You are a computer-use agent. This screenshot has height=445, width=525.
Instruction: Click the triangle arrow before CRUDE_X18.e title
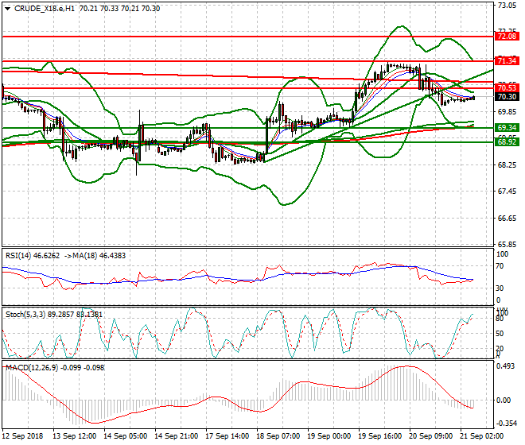pyautogui.click(x=7, y=8)
